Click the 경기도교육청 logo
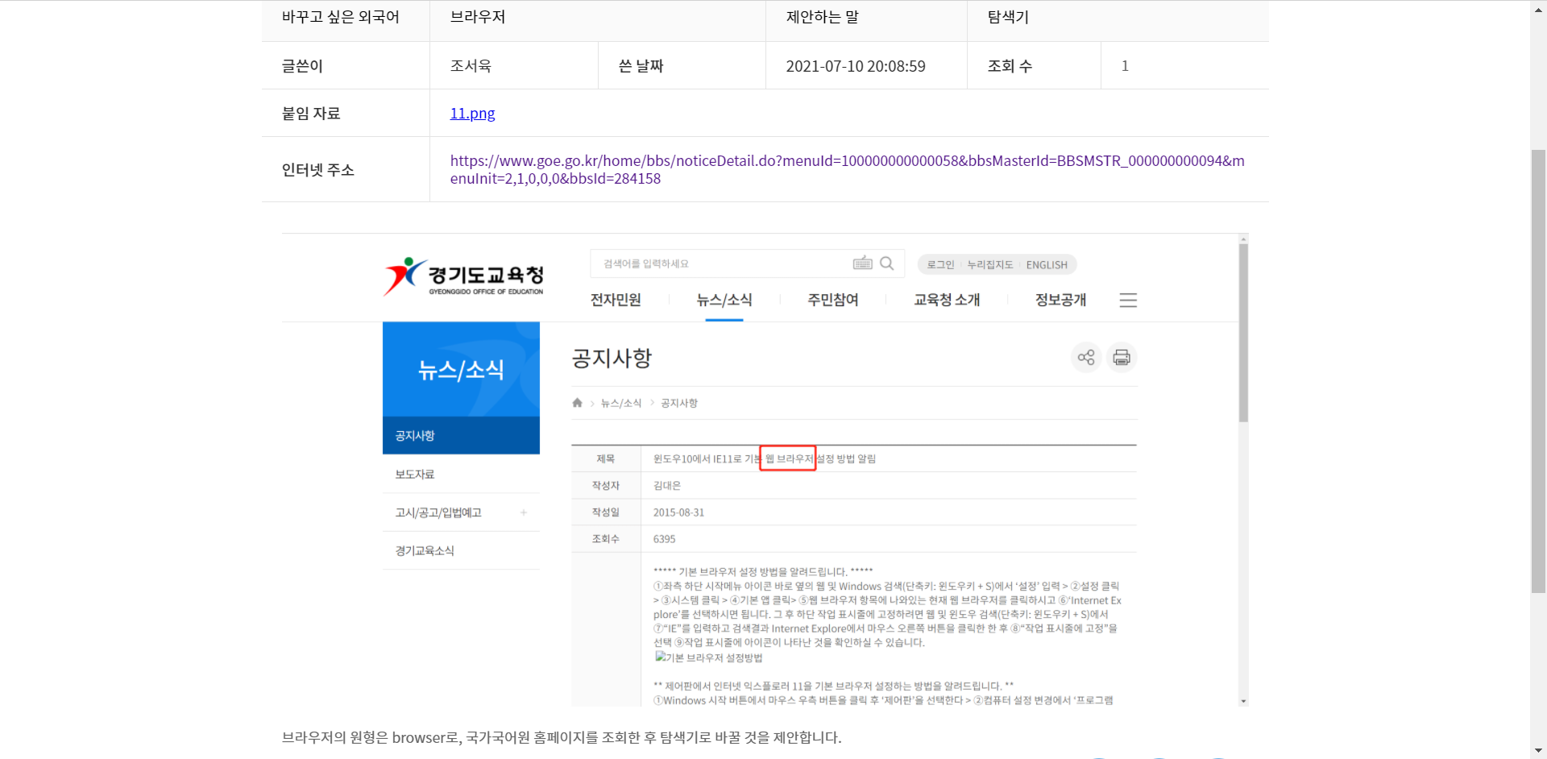Viewport: 1547px width, 759px height. pos(464,277)
